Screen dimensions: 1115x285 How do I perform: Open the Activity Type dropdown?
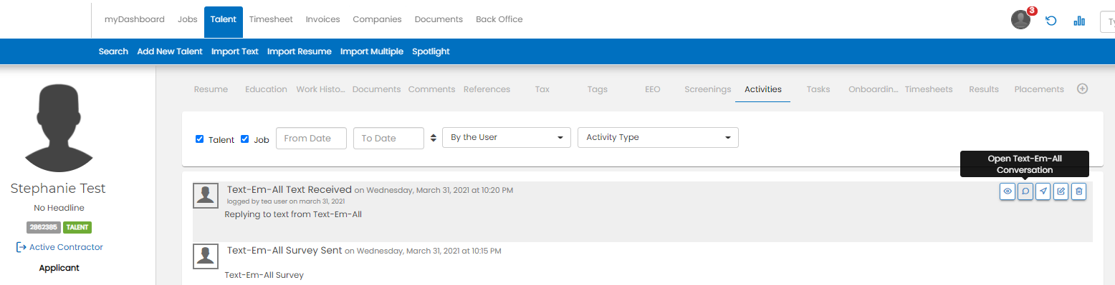(x=658, y=137)
